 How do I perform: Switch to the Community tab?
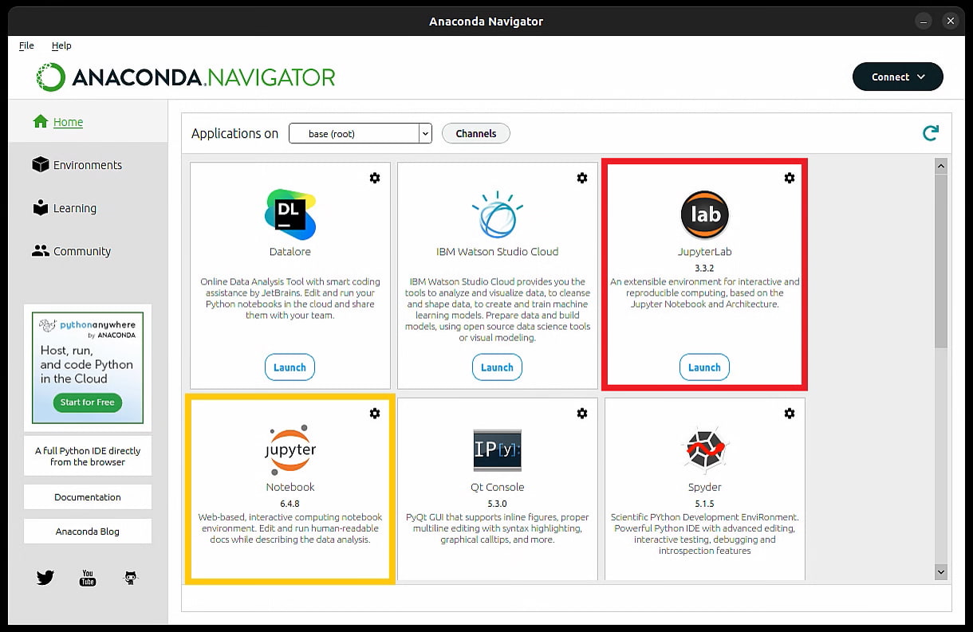[88, 251]
